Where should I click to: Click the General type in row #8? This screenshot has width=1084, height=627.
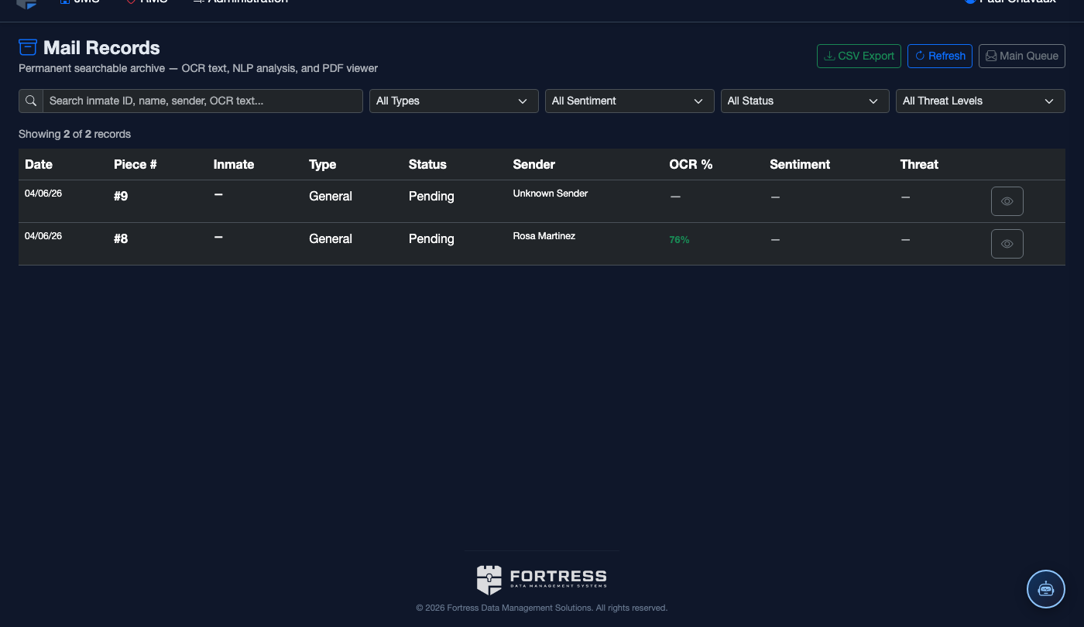point(331,239)
